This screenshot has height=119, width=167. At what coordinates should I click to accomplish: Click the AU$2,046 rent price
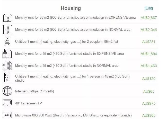click(148, 30)
